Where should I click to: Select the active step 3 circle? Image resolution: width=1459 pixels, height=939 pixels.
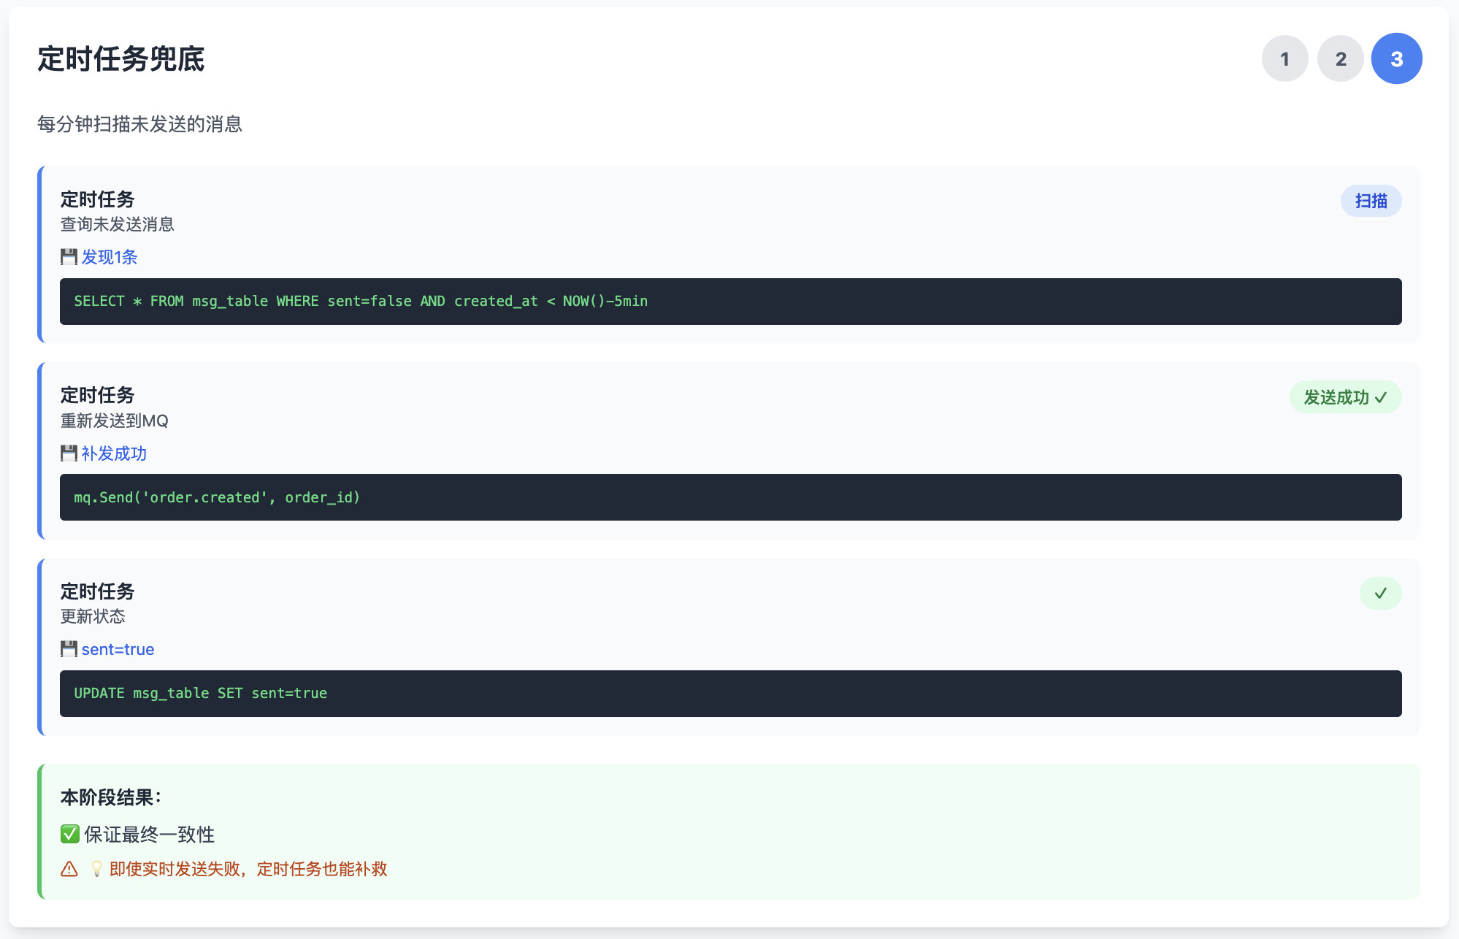1396,58
